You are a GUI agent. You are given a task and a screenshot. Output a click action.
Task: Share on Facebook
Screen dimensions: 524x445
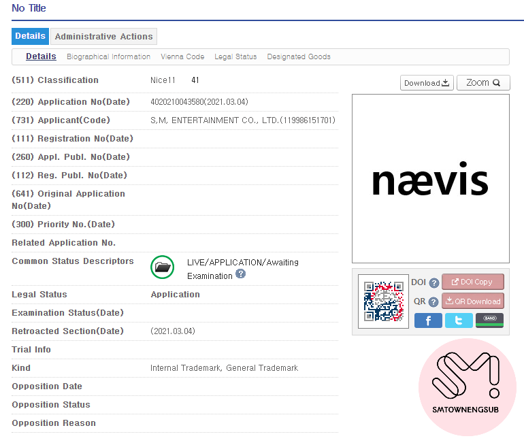(x=428, y=320)
